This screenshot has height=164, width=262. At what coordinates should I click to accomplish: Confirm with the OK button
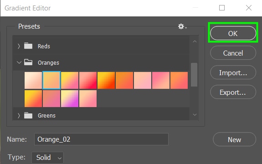(233, 33)
